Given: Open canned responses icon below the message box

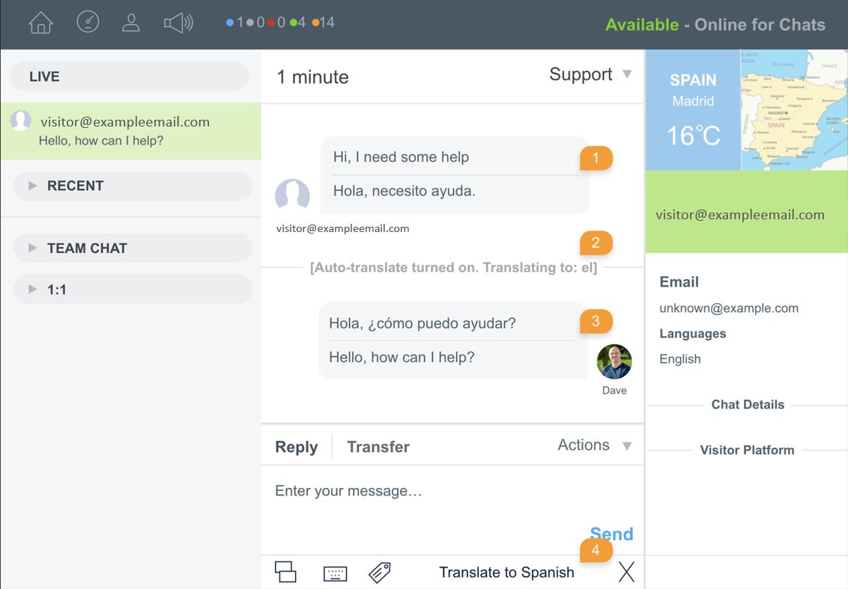Looking at the screenshot, I should [x=285, y=571].
